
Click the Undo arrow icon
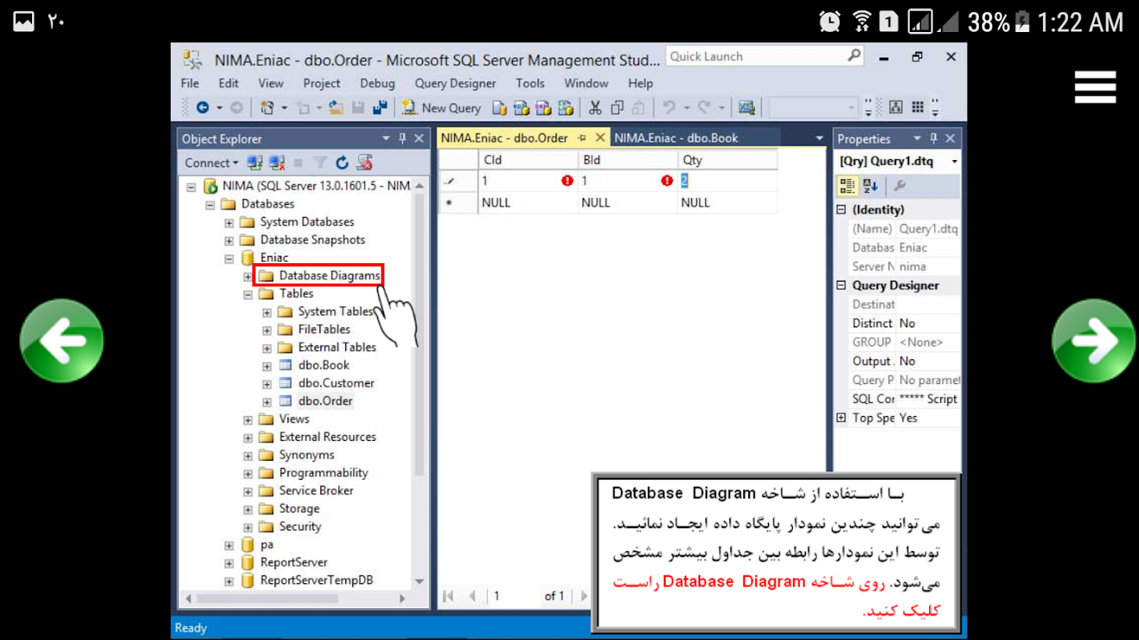tap(668, 107)
